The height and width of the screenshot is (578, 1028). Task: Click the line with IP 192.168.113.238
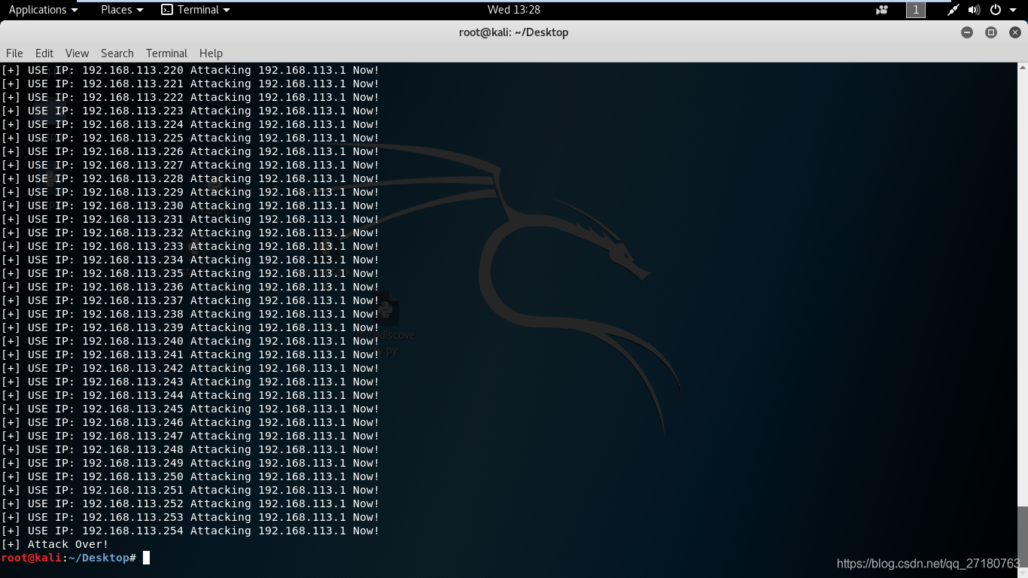(190, 314)
